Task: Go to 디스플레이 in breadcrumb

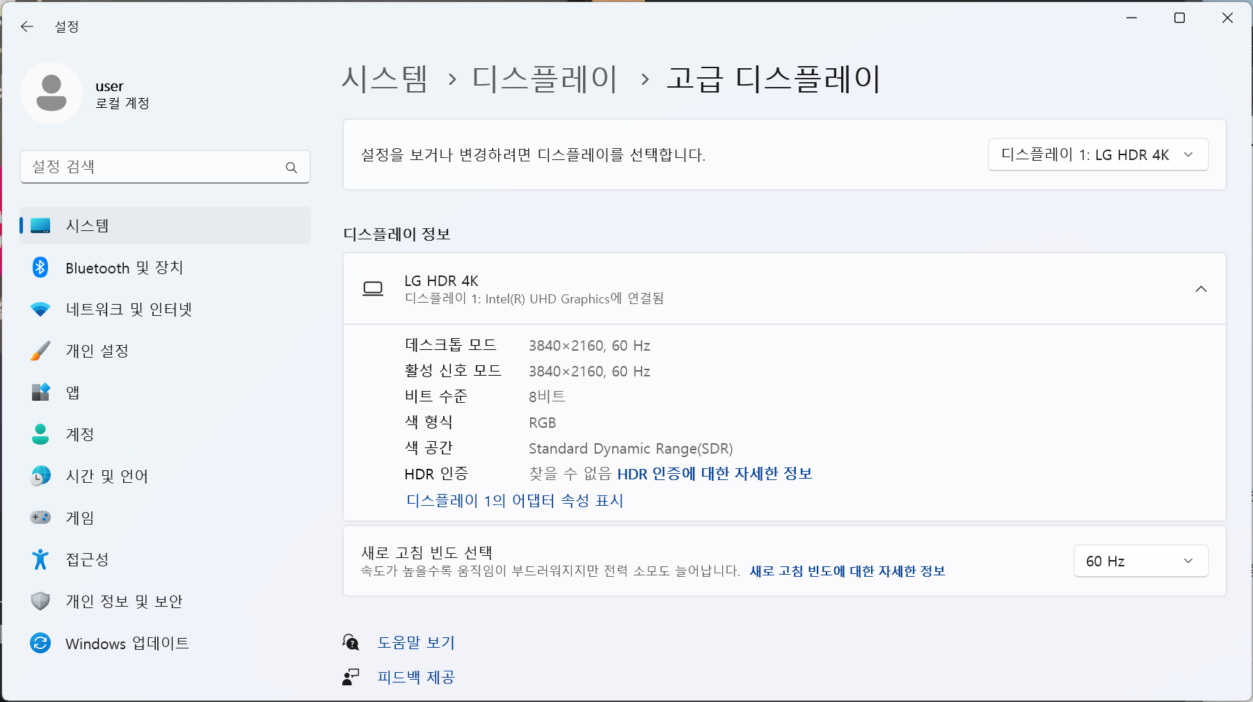Action: [545, 79]
